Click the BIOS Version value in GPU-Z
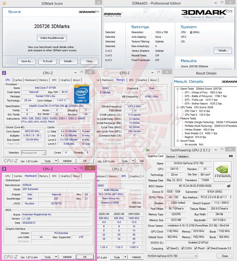The width and height of the screenshot is (237, 261). pyautogui.click(x=195, y=186)
